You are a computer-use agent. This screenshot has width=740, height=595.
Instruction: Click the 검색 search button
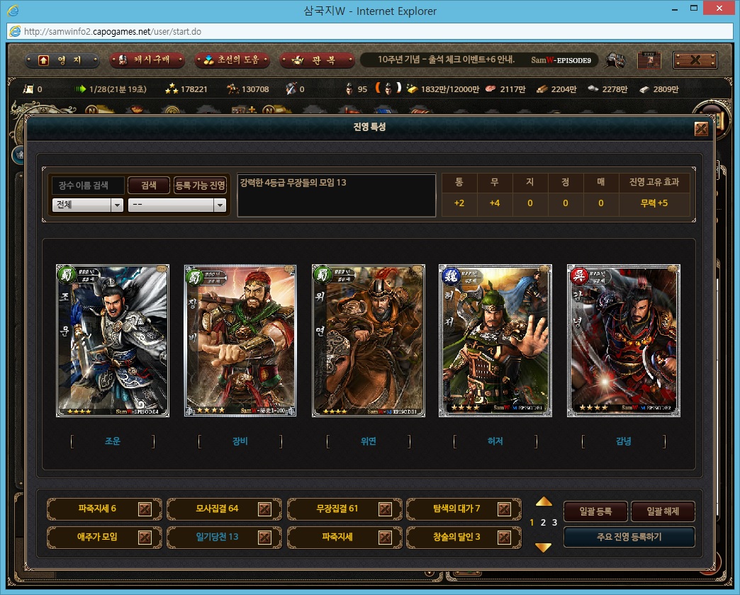point(149,186)
